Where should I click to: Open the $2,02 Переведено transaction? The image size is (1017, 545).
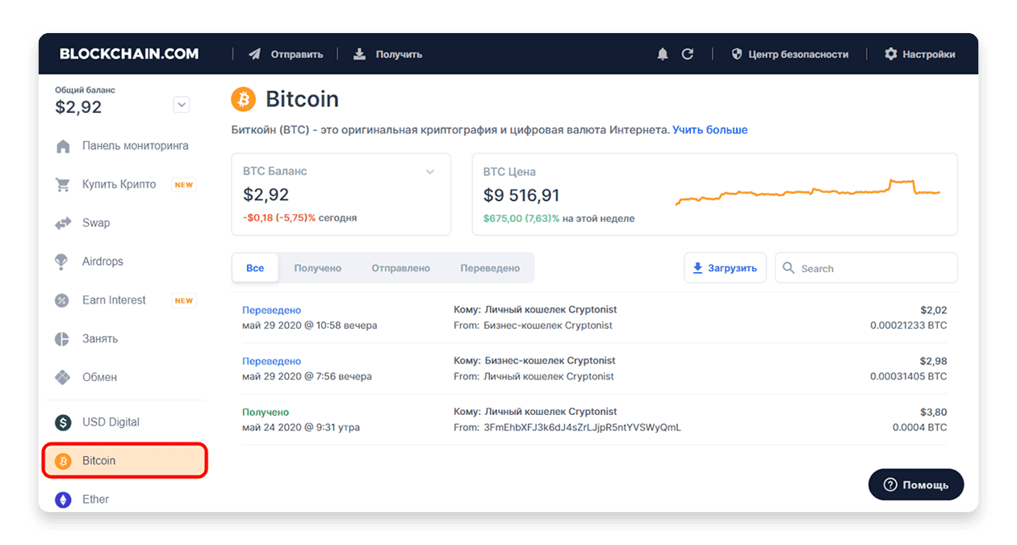coord(594,317)
